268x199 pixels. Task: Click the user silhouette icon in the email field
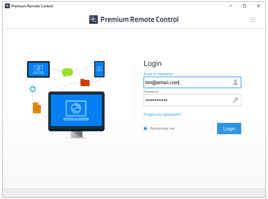(235, 82)
